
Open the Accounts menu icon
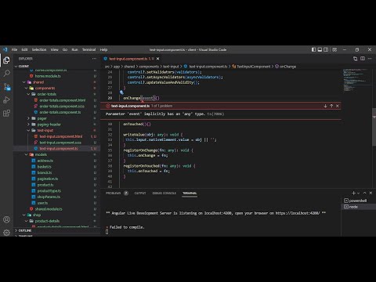(6, 219)
